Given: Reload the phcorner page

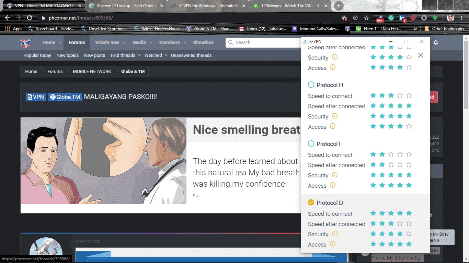Looking at the screenshot, I should click(x=30, y=18).
